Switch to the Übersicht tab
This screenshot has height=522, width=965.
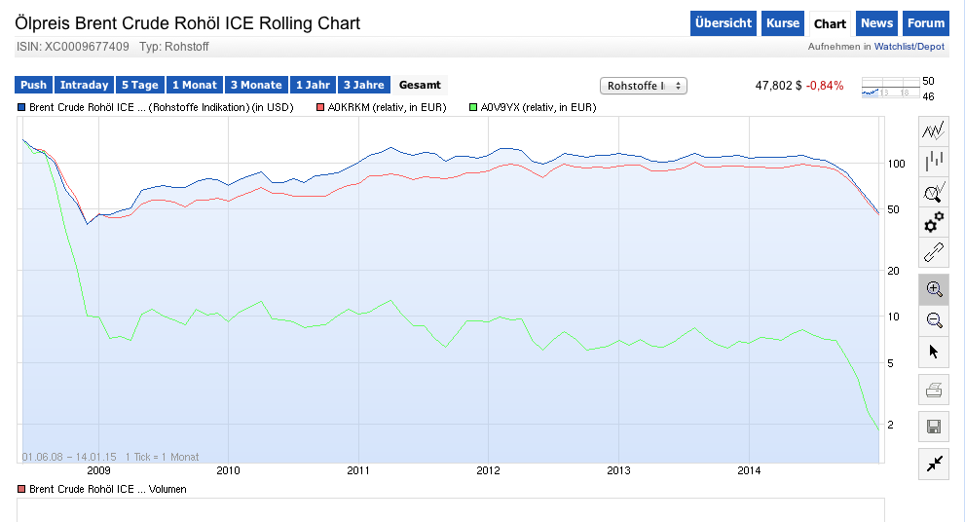point(724,23)
